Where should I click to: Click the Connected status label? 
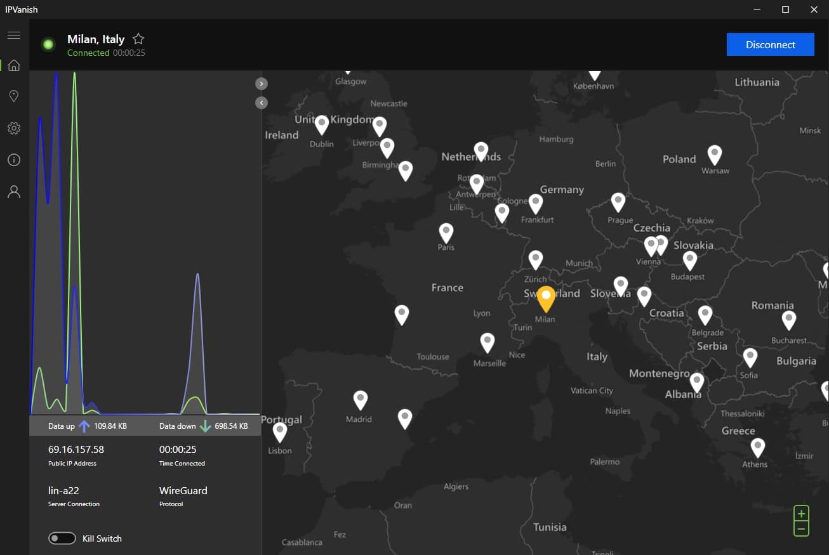pos(88,53)
